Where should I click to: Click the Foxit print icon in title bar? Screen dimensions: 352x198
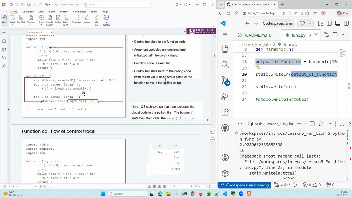[23, 5]
